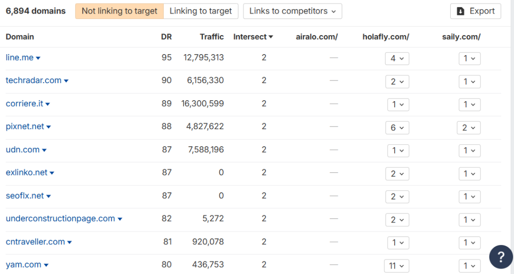This screenshot has width=514, height=274.
Task: Select DR value 95 for line.me
Action: (167, 58)
